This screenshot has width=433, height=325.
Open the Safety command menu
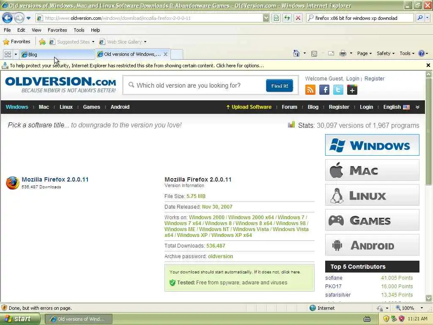click(386, 54)
